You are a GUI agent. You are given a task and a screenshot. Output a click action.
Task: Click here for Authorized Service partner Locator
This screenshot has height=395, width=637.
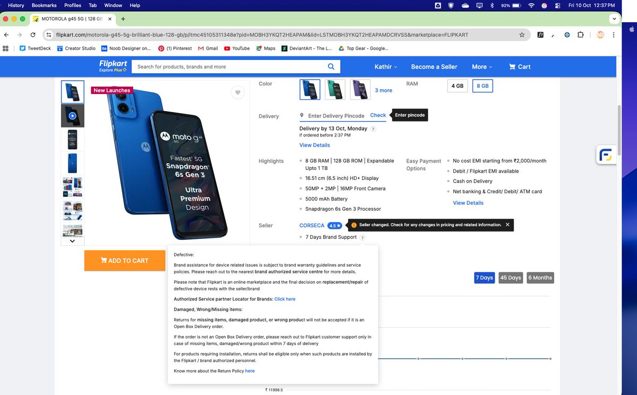(x=285, y=299)
